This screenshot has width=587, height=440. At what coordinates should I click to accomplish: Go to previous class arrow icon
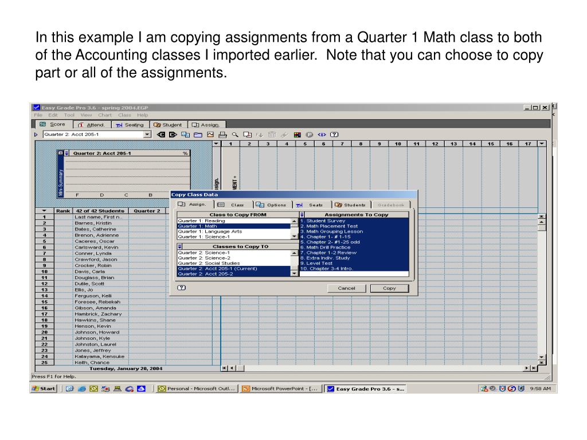[x=161, y=135]
